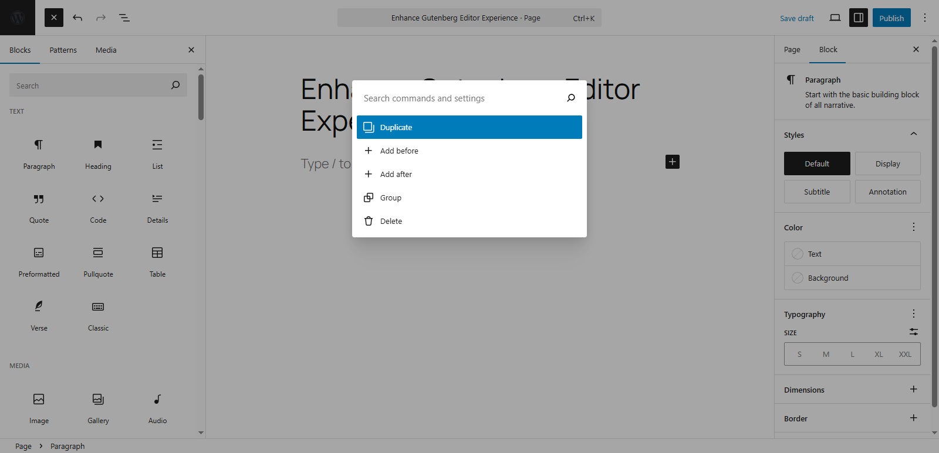Image resolution: width=939 pixels, height=453 pixels.
Task: Click the Publish button
Action: pos(891,18)
